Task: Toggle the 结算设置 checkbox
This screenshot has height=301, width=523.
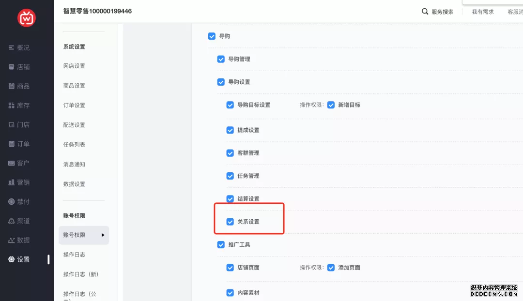Action: 230,199
